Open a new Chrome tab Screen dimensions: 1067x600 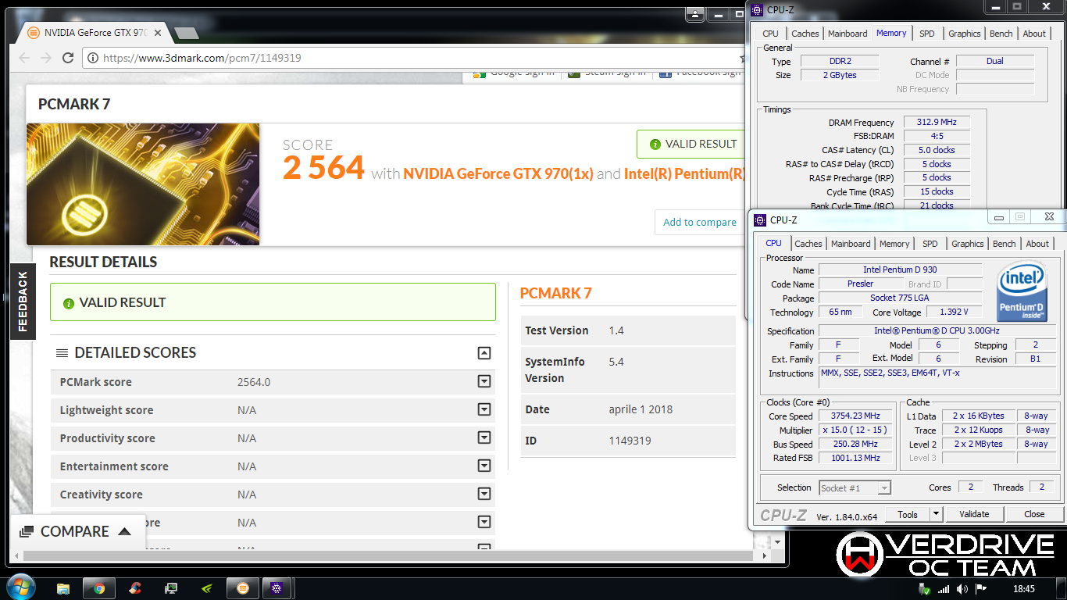coord(186,33)
